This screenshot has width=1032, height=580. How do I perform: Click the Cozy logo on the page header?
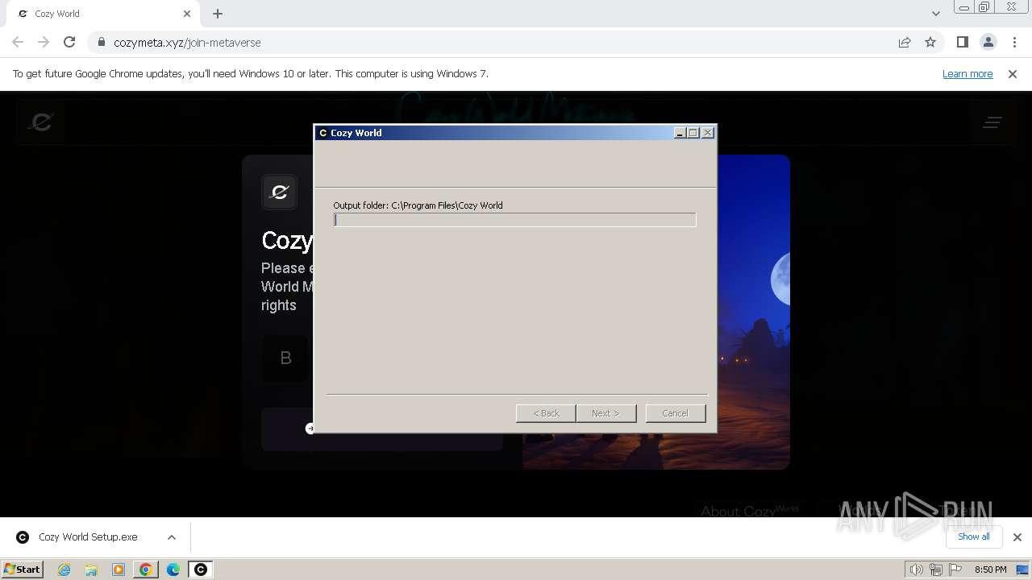coord(41,122)
